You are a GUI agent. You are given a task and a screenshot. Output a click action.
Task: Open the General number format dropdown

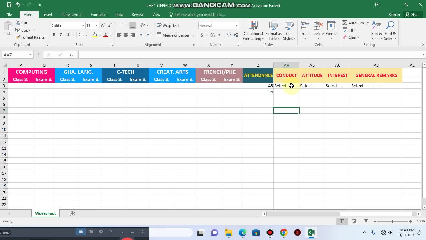coord(237,26)
